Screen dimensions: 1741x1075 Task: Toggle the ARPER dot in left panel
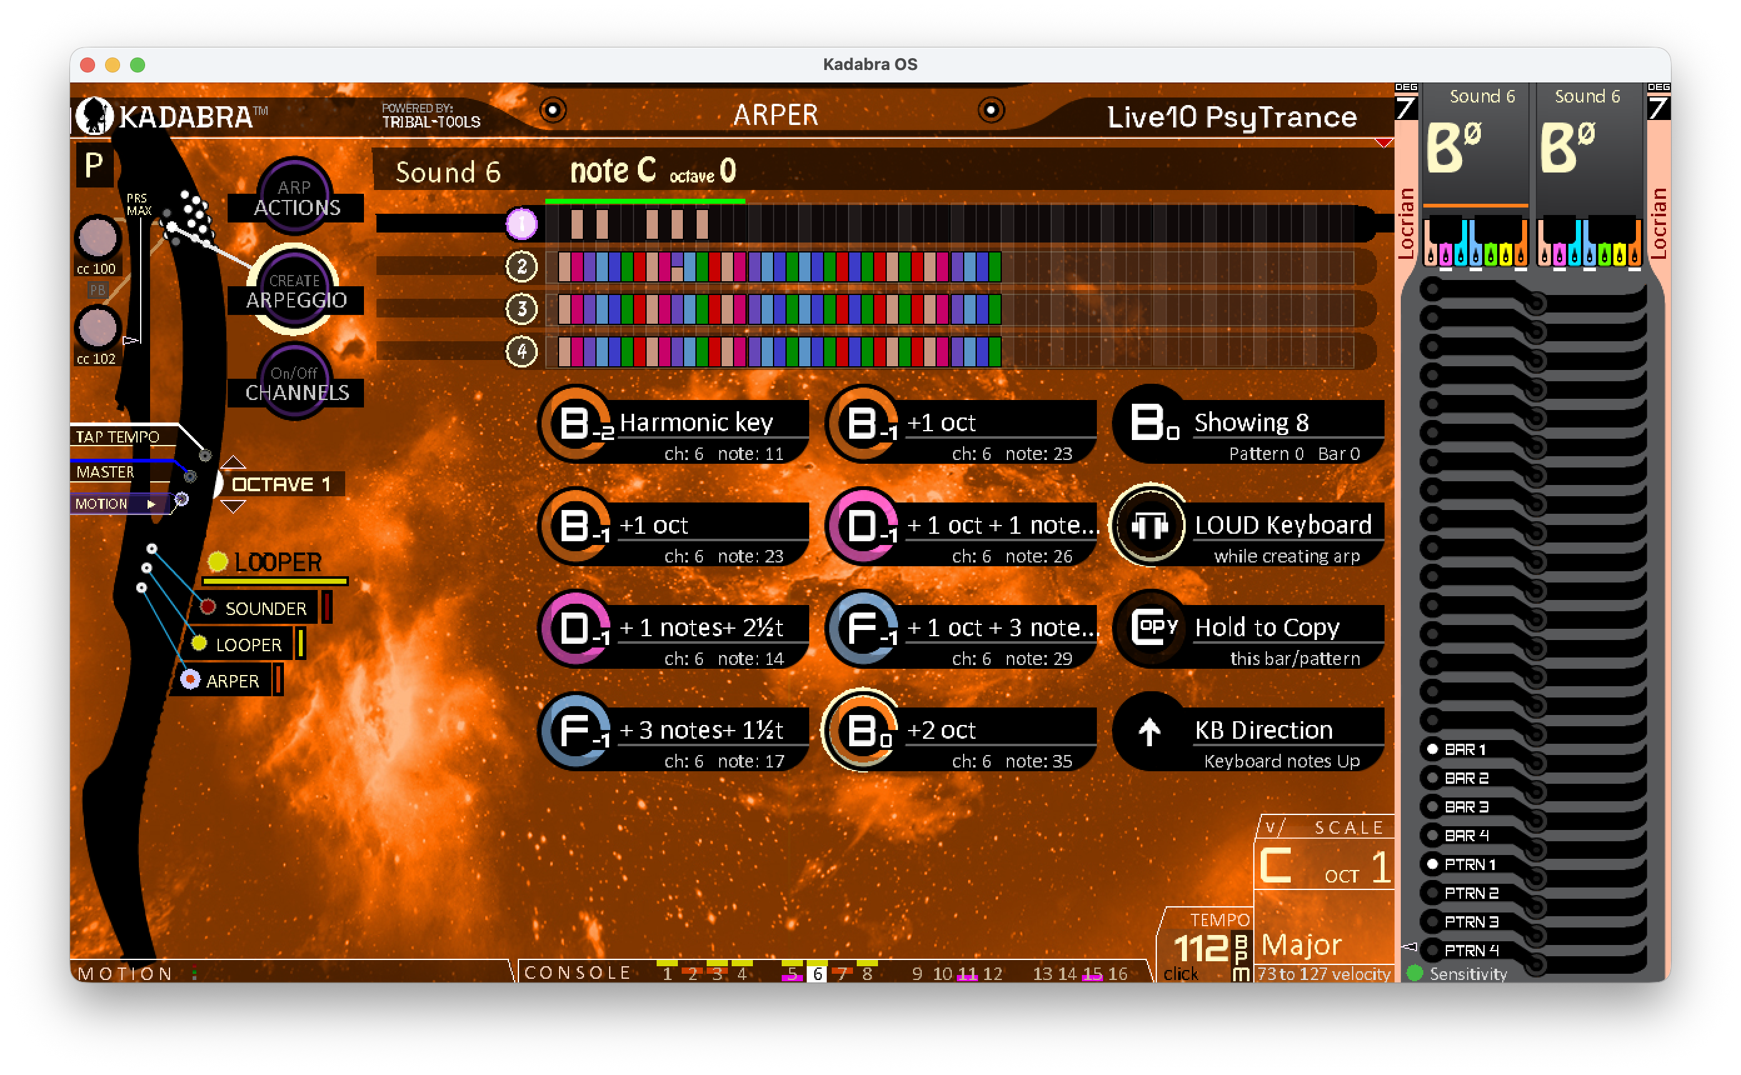point(190,680)
